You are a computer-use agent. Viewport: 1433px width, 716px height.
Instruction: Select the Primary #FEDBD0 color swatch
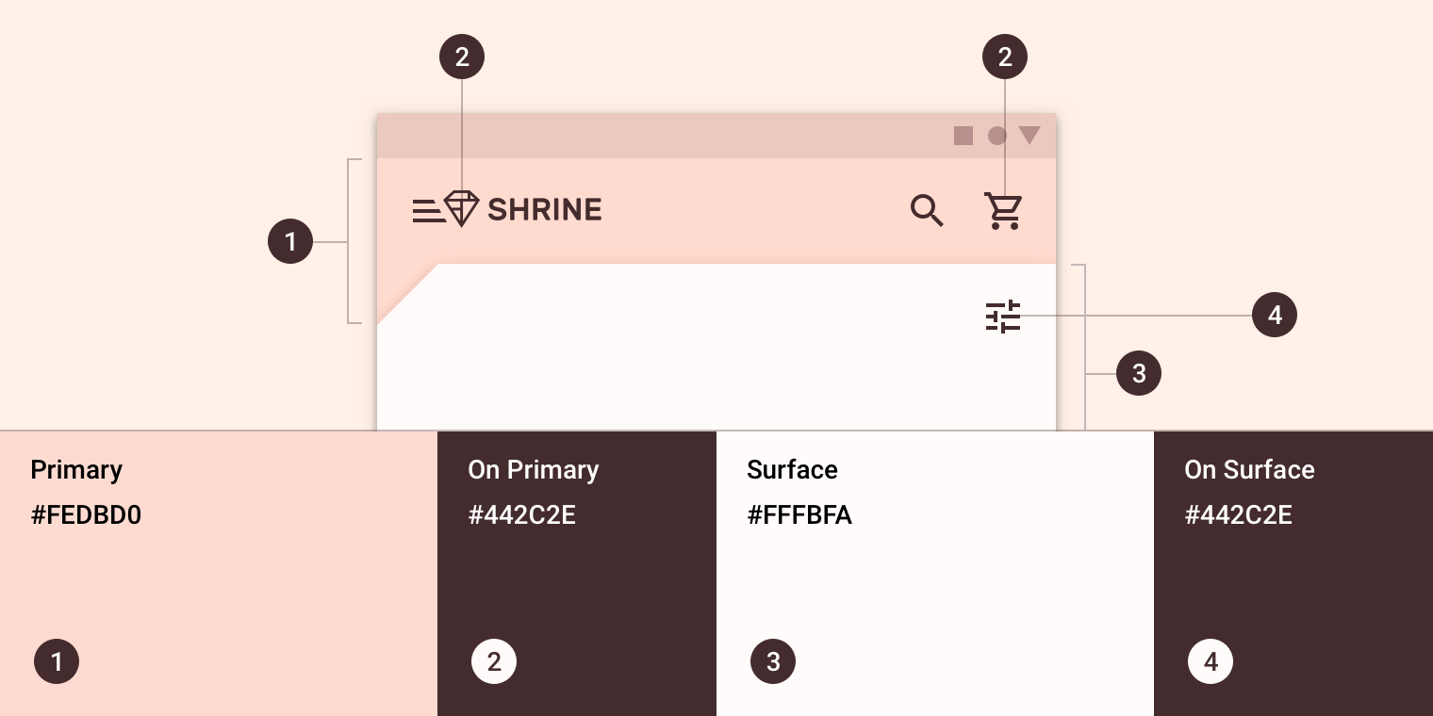coord(219,574)
